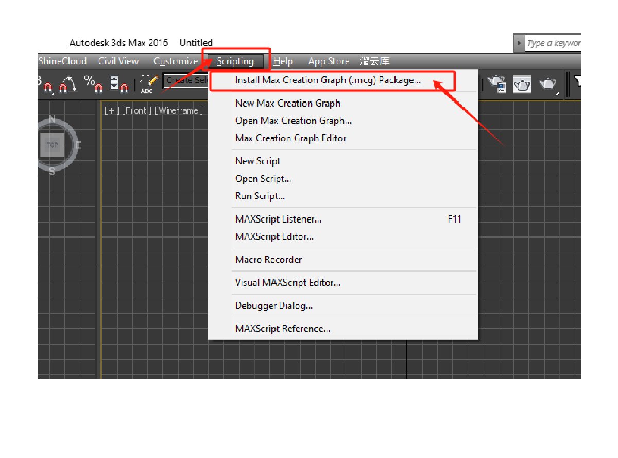
Task: Open Edit Named Selection Sets icon
Action: pyautogui.click(x=148, y=83)
